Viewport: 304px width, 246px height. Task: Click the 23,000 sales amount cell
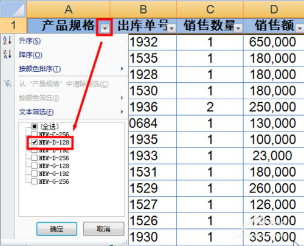[x=274, y=156]
